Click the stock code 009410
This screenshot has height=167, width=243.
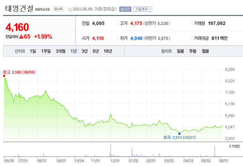[x=42, y=9]
